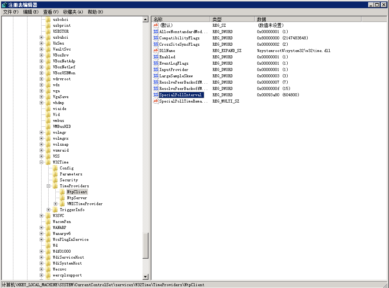This screenshot has width=389, height=288.
Task: Click the REG_EXPAND_SZ type cell
Action: [x=227, y=51]
